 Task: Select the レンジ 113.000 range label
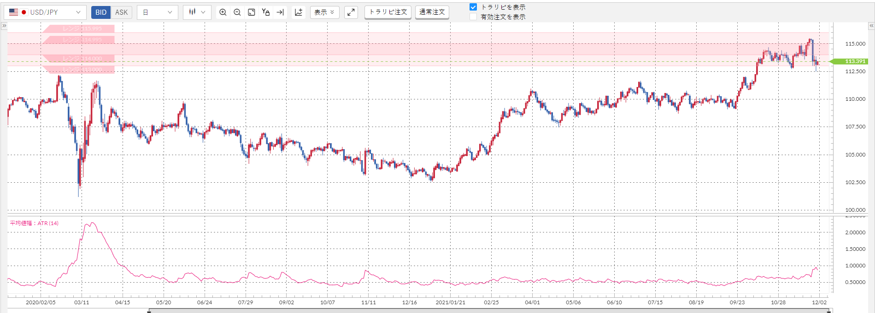click(x=78, y=70)
